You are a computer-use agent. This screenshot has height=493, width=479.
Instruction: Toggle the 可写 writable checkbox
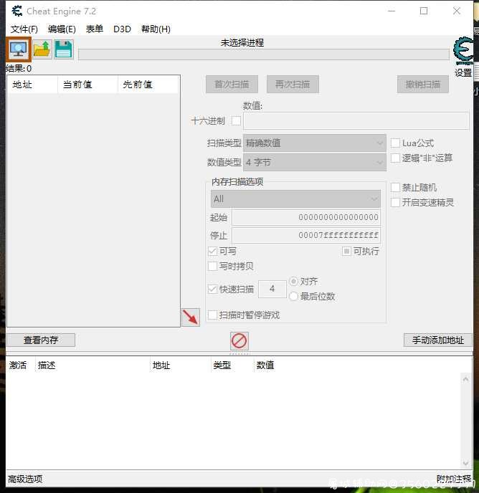(213, 252)
